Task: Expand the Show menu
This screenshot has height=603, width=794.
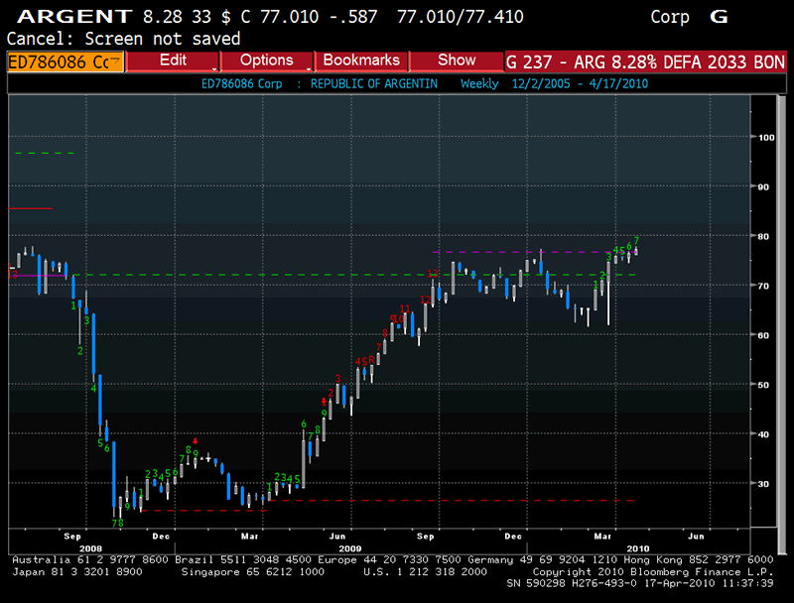Action: click(456, 60)
